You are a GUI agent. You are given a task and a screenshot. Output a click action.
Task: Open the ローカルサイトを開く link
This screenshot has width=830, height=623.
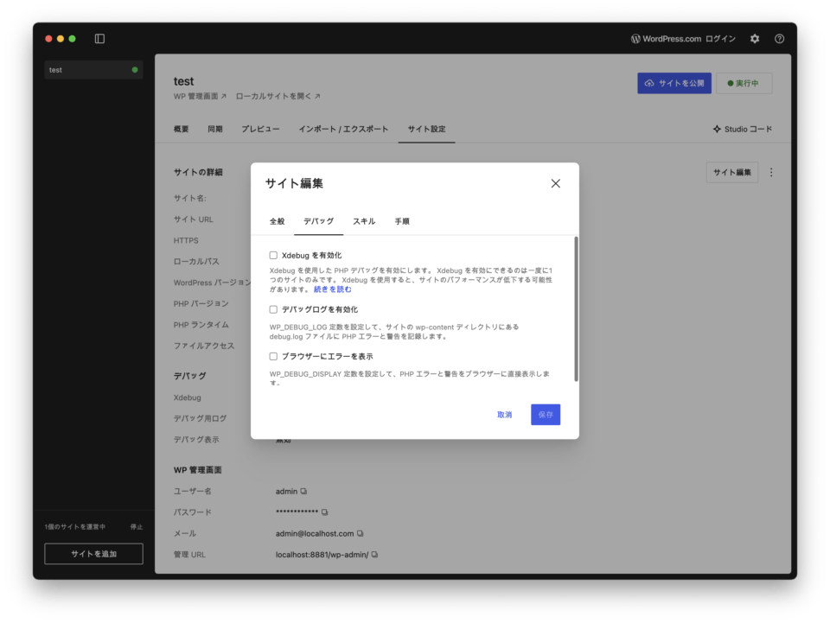[278, 96]
